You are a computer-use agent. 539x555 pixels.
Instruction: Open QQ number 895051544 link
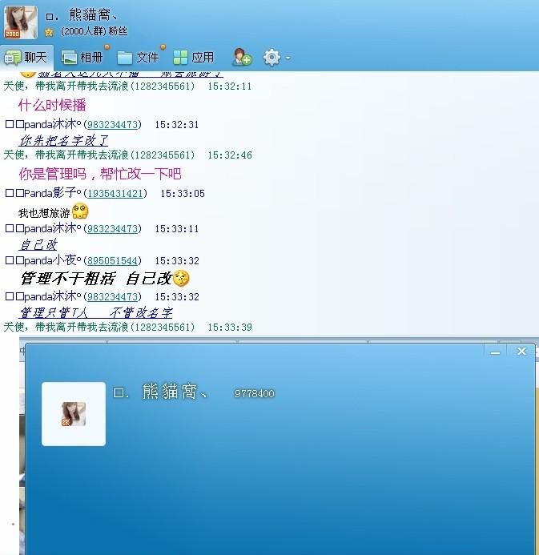[x=112, y=261]
